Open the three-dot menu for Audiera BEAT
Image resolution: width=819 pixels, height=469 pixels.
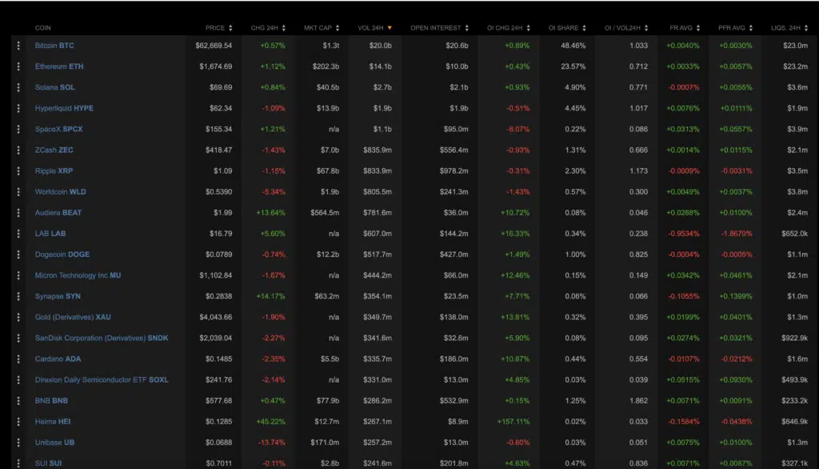coord(18,213)
